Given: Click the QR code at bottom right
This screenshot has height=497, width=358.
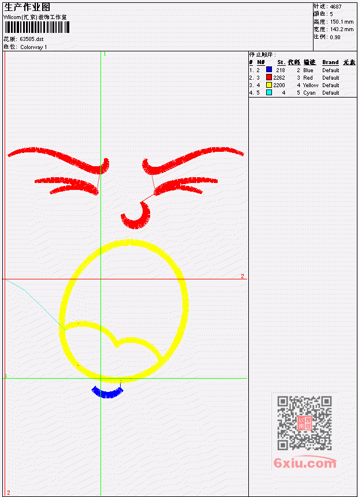Looking at the screenshot, I should (x=304, y=423).
